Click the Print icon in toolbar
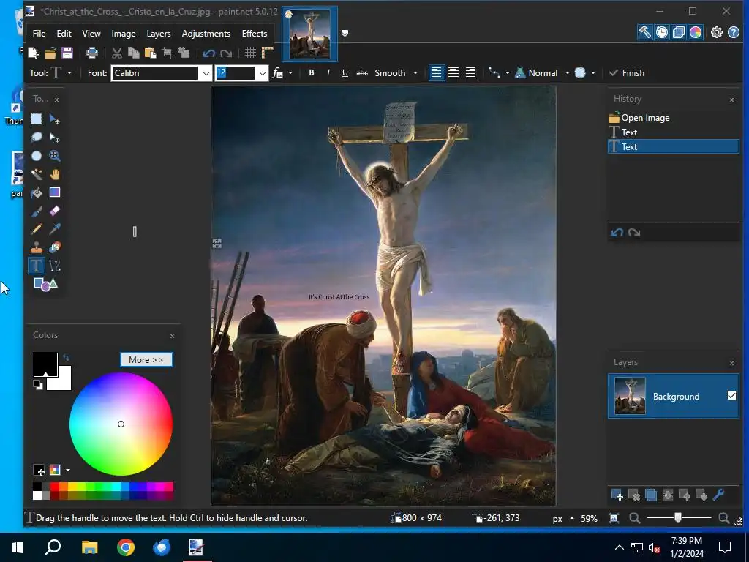Screen dimensions: 749x562 coord(91,53)
